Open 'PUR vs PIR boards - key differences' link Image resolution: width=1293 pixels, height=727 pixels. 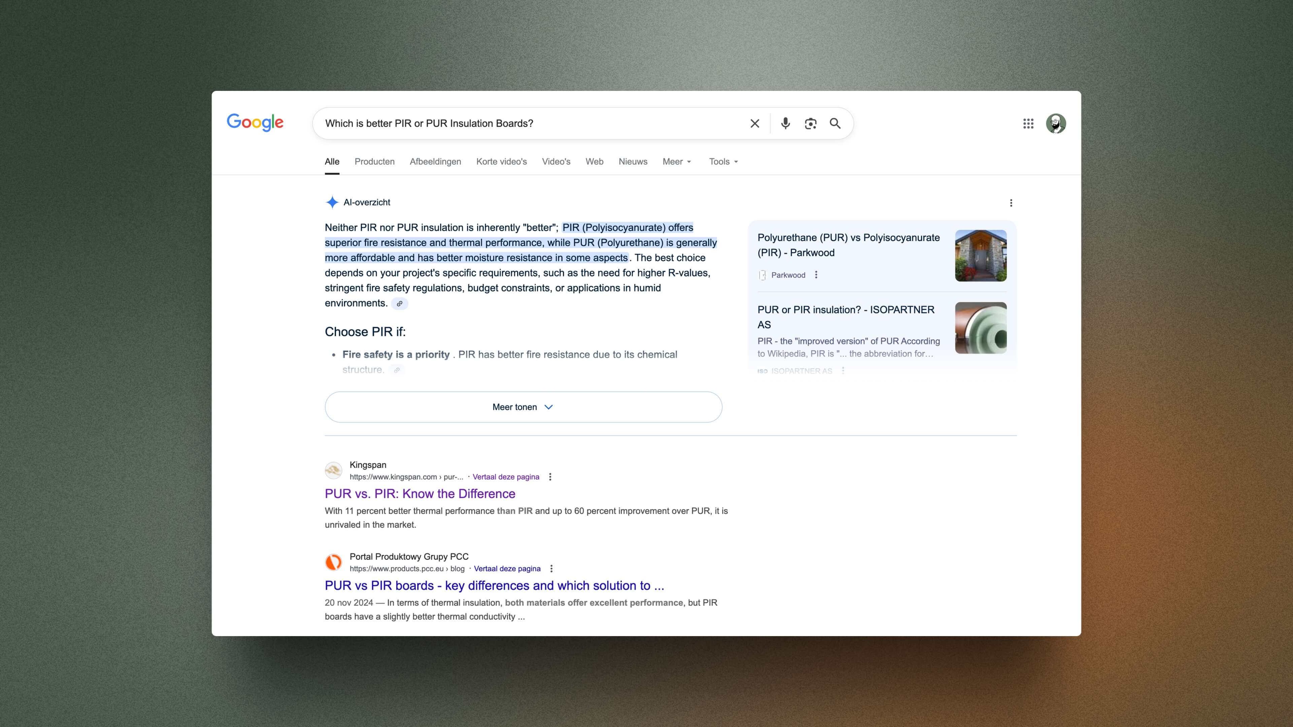click(x=494, y=586)
